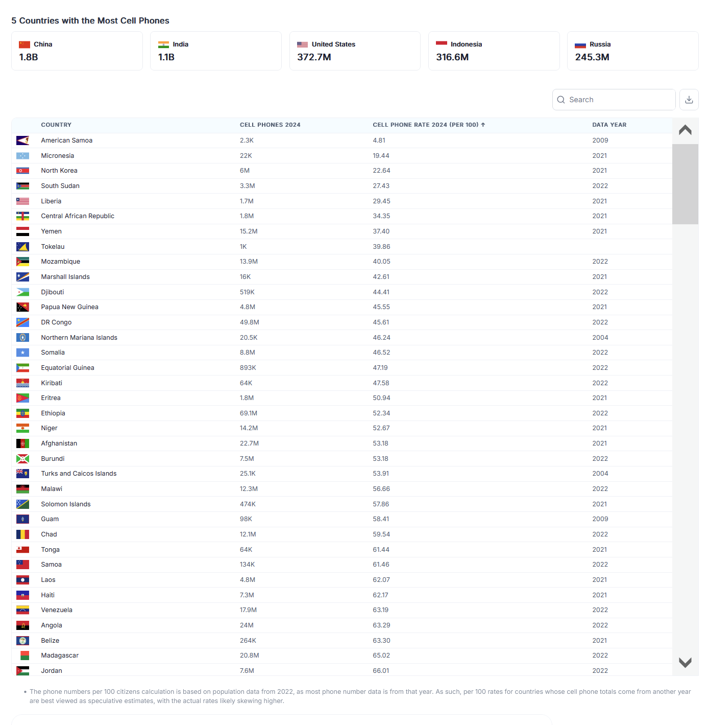This screenshot has height=725, width=708.
Task: Click the North Korea flag icon
Action: coord(22,171)
